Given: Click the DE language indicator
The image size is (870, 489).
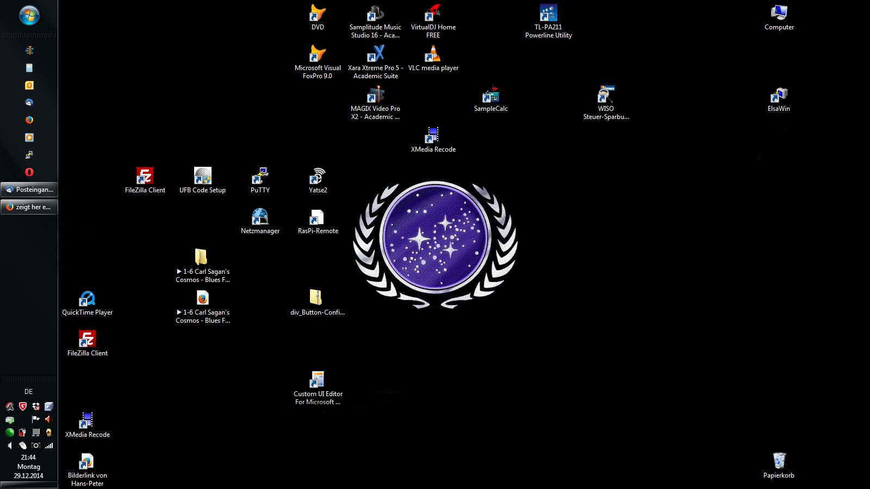Looking at the screenshot, I should (x=29, y=392).
